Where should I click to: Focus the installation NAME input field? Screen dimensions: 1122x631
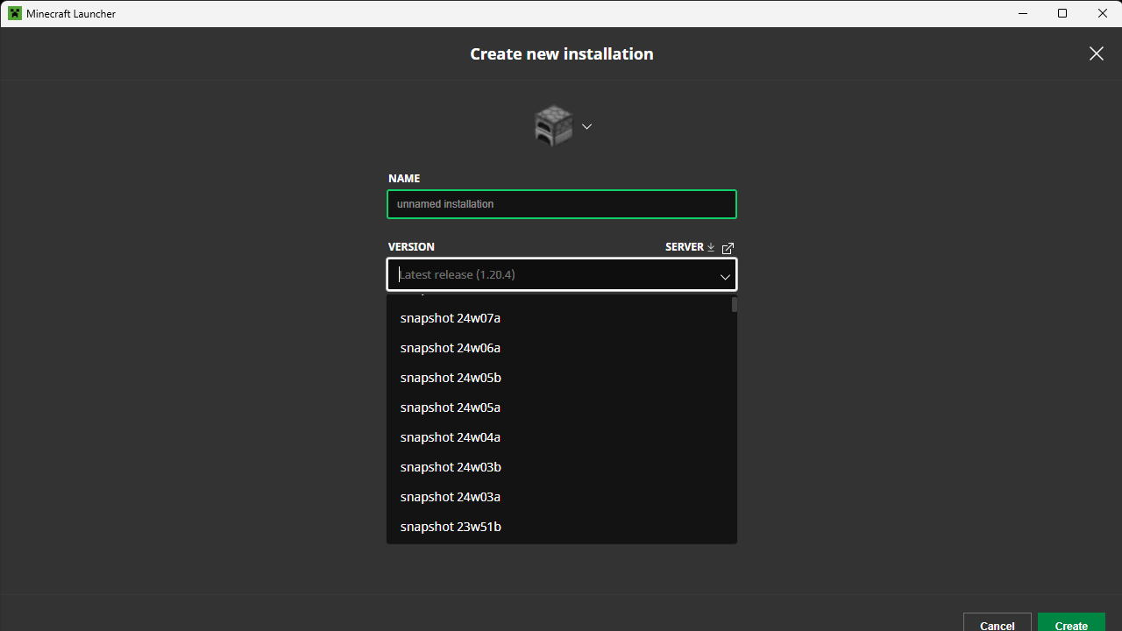[x=562, y=204]
